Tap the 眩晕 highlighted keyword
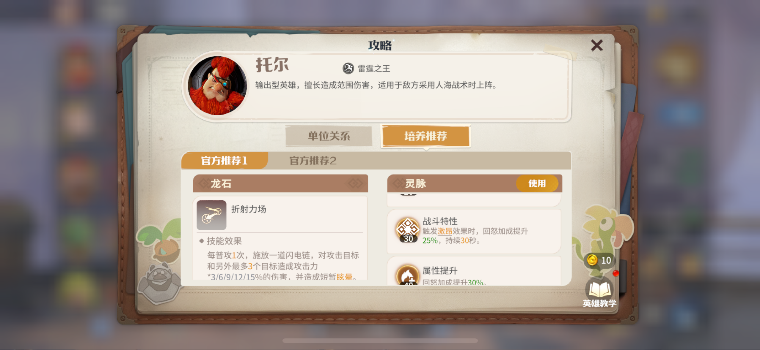 pyautogui.click(x=344, y=277)
